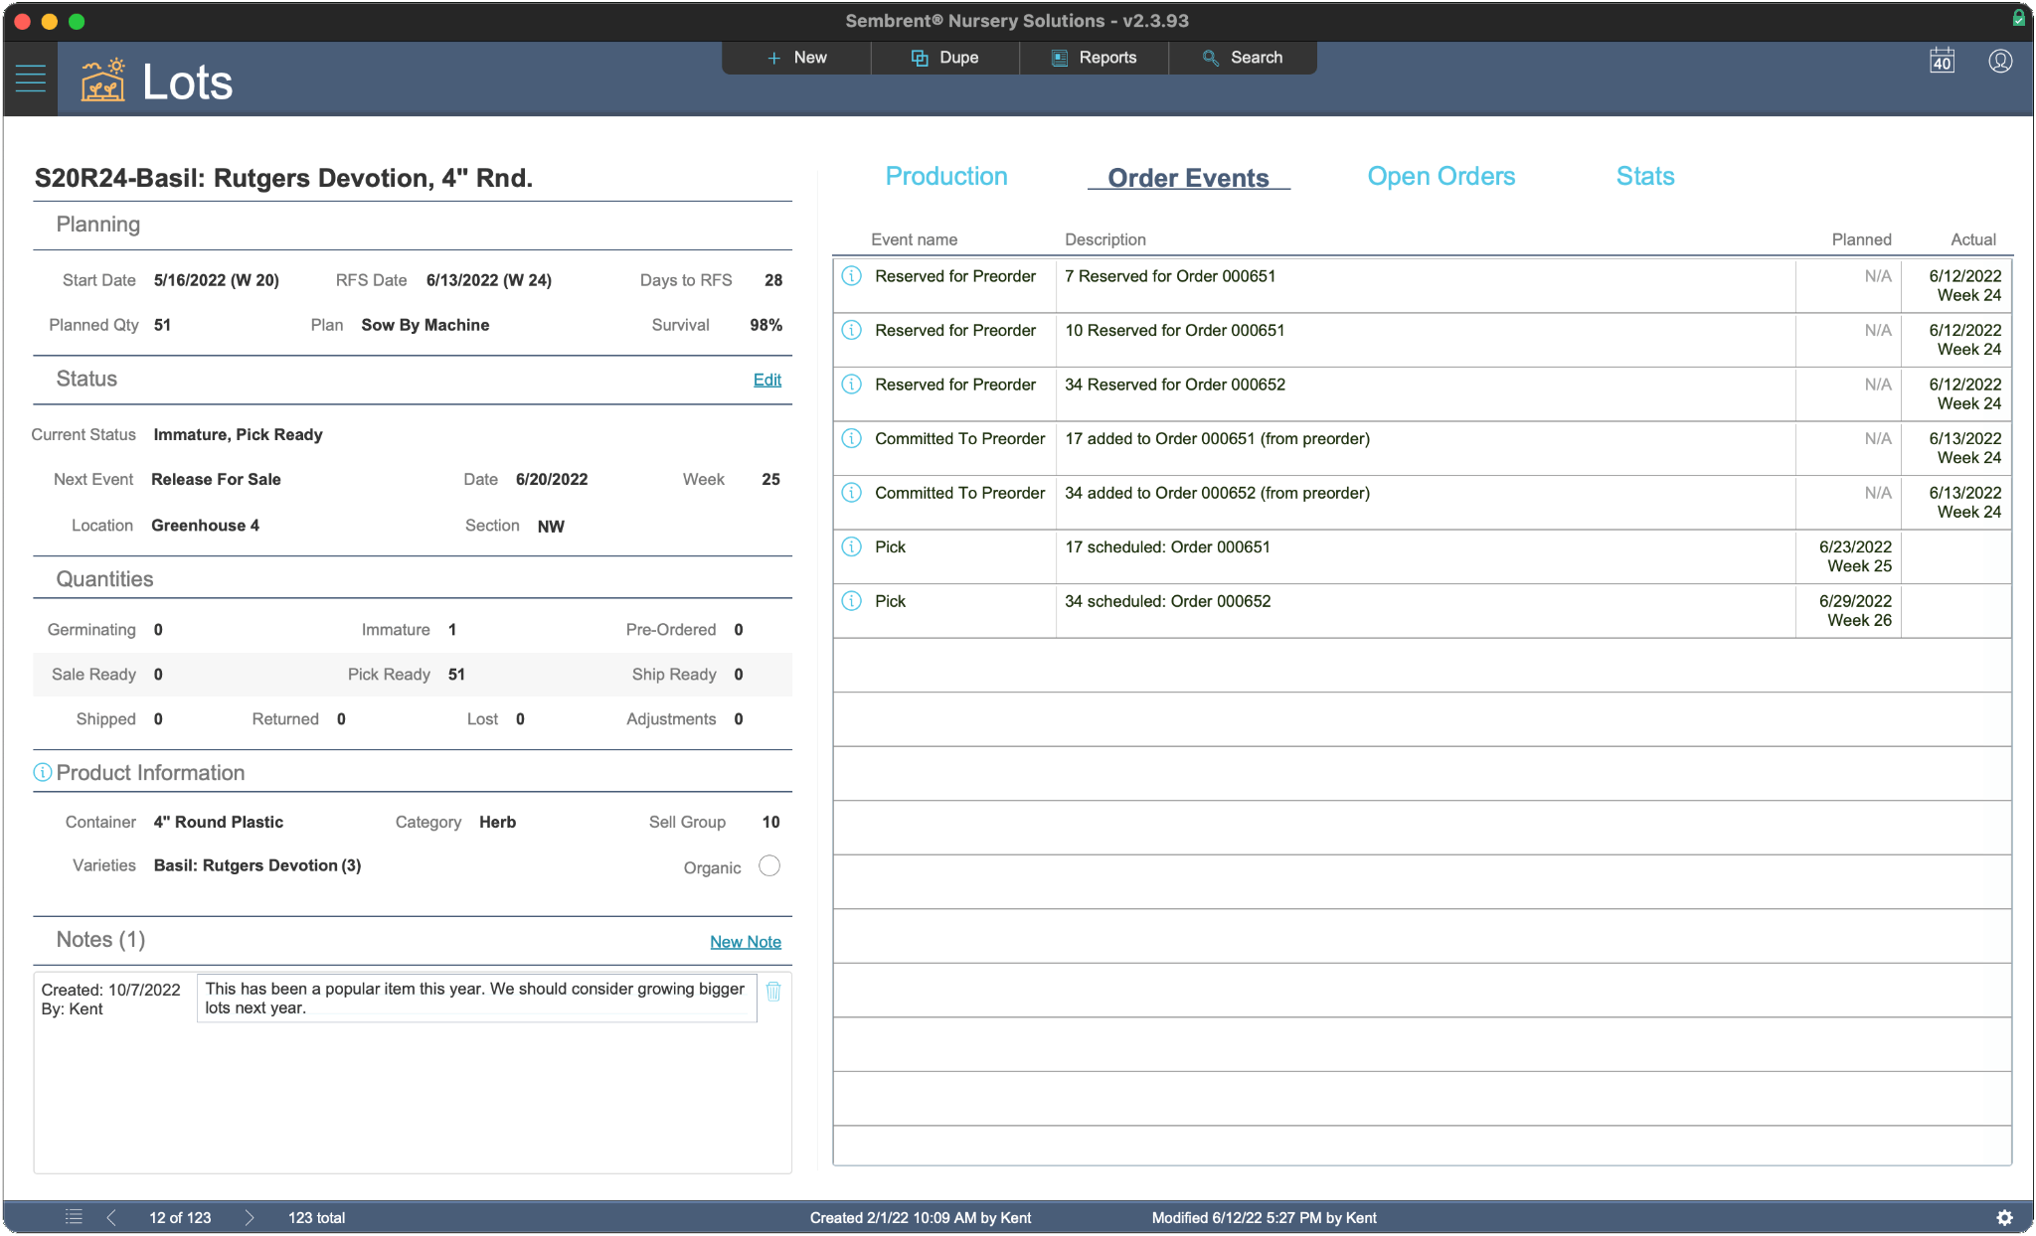Switch to the Open Orders tab

pyautogui.click(x=1441, y=177)
